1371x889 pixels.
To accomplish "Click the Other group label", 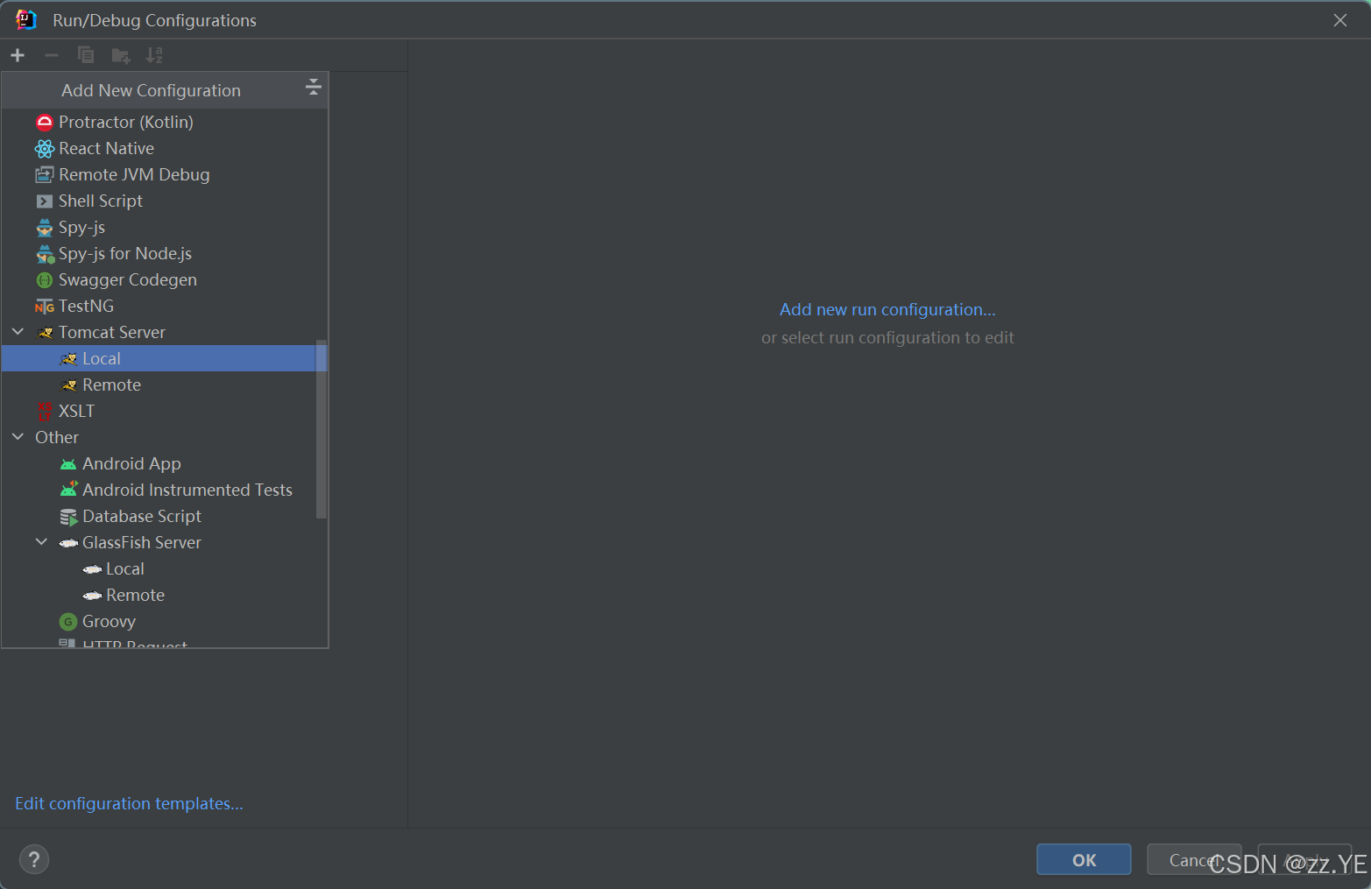I will tap(57, 437).
